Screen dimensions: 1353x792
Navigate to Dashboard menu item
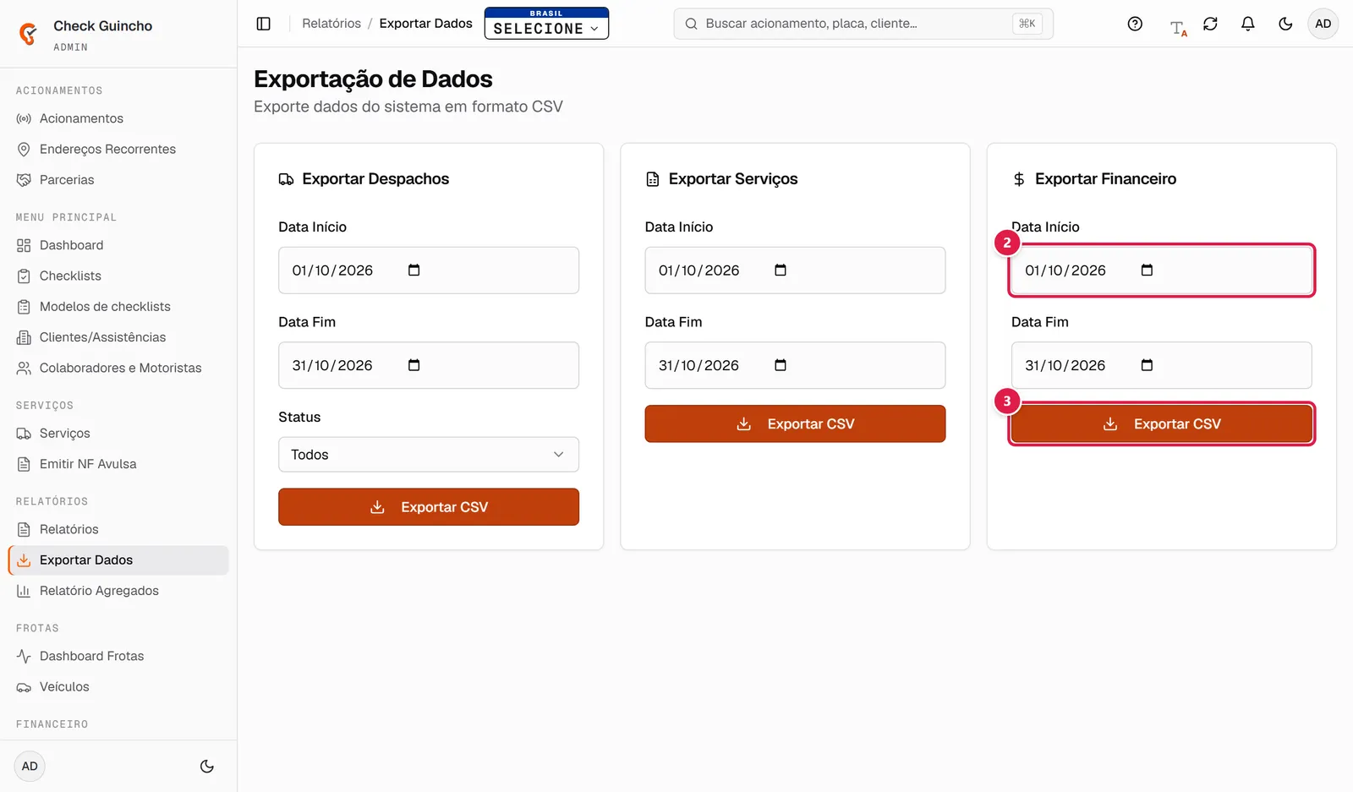[x=118, y=245]
